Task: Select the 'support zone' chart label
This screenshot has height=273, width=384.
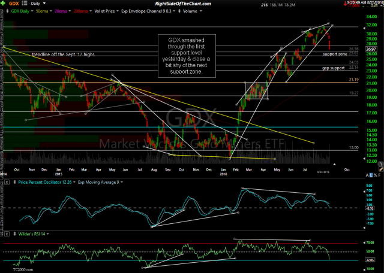Action: point(335,54)
